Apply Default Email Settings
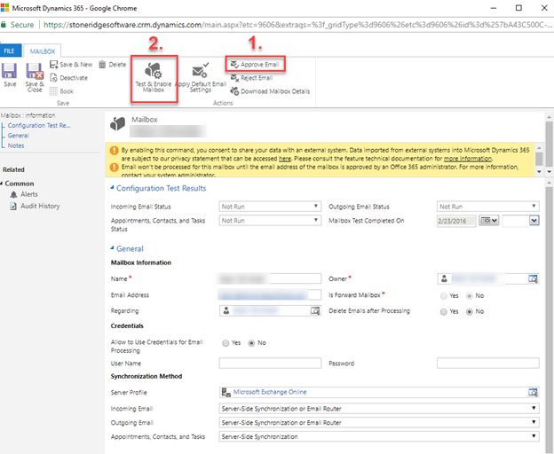 tap(201, 77)
